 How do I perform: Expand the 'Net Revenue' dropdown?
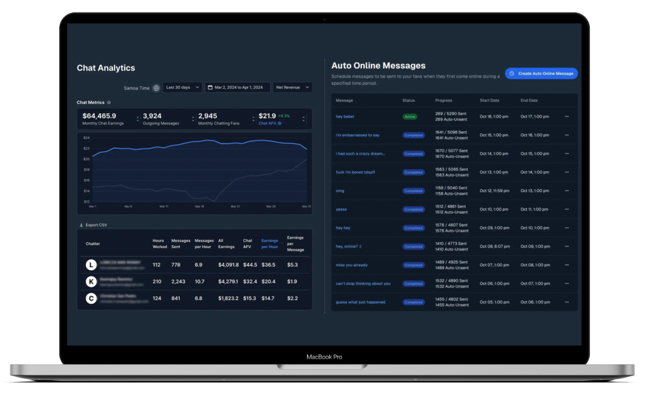(293, 87)
